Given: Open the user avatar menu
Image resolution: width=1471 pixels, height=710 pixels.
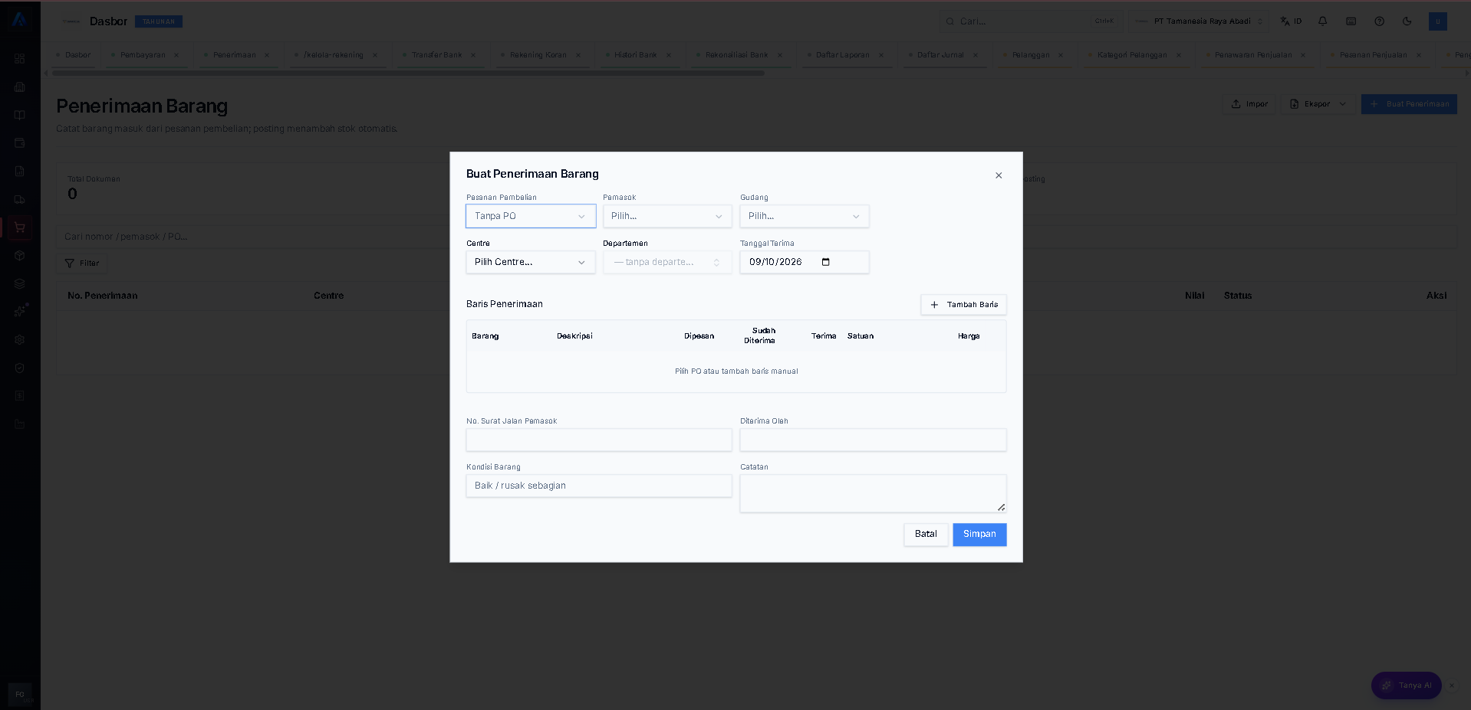Looking at the screenshot, I should coord(1438,21).
